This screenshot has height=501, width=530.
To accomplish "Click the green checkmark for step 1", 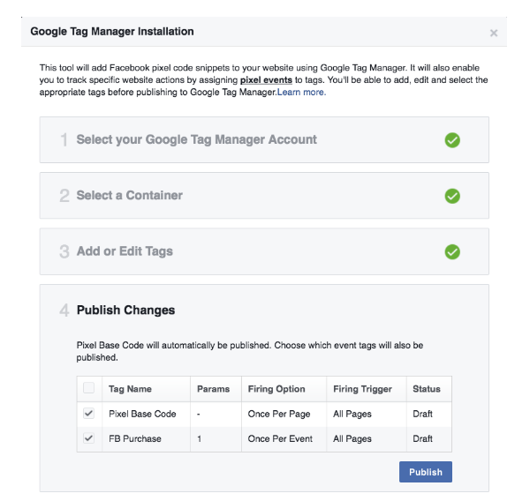I will [452, 140].
